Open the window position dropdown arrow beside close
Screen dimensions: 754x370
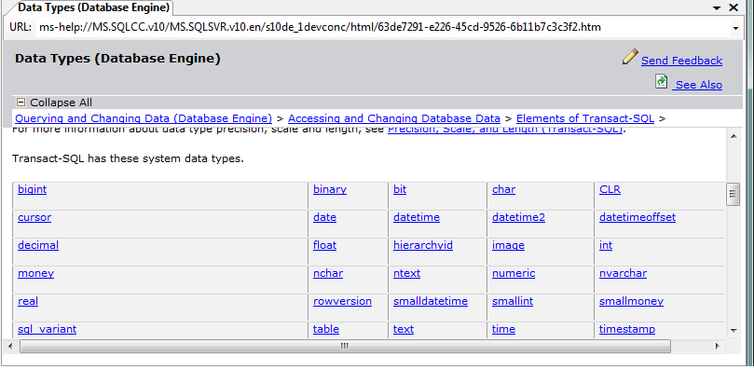717,7
